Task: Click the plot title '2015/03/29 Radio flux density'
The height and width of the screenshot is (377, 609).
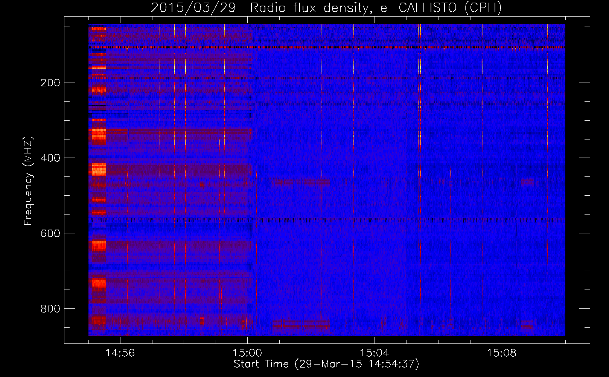Action: (259, 8)
